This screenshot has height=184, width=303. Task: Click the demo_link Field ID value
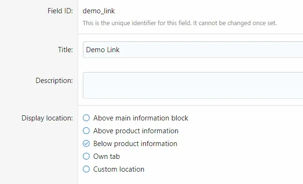point(98,11)
